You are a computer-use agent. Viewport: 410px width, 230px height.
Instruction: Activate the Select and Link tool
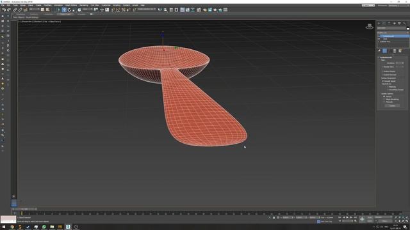15,10
